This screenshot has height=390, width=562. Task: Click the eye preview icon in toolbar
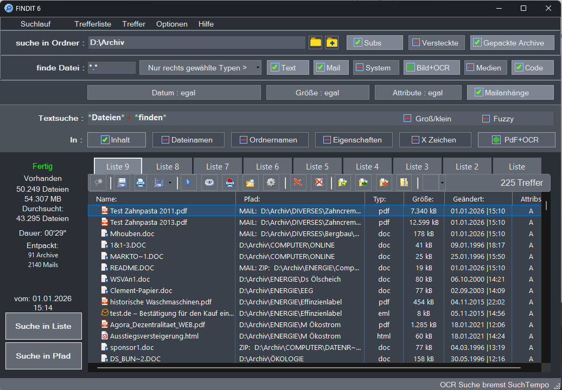(x=209, y=183)
